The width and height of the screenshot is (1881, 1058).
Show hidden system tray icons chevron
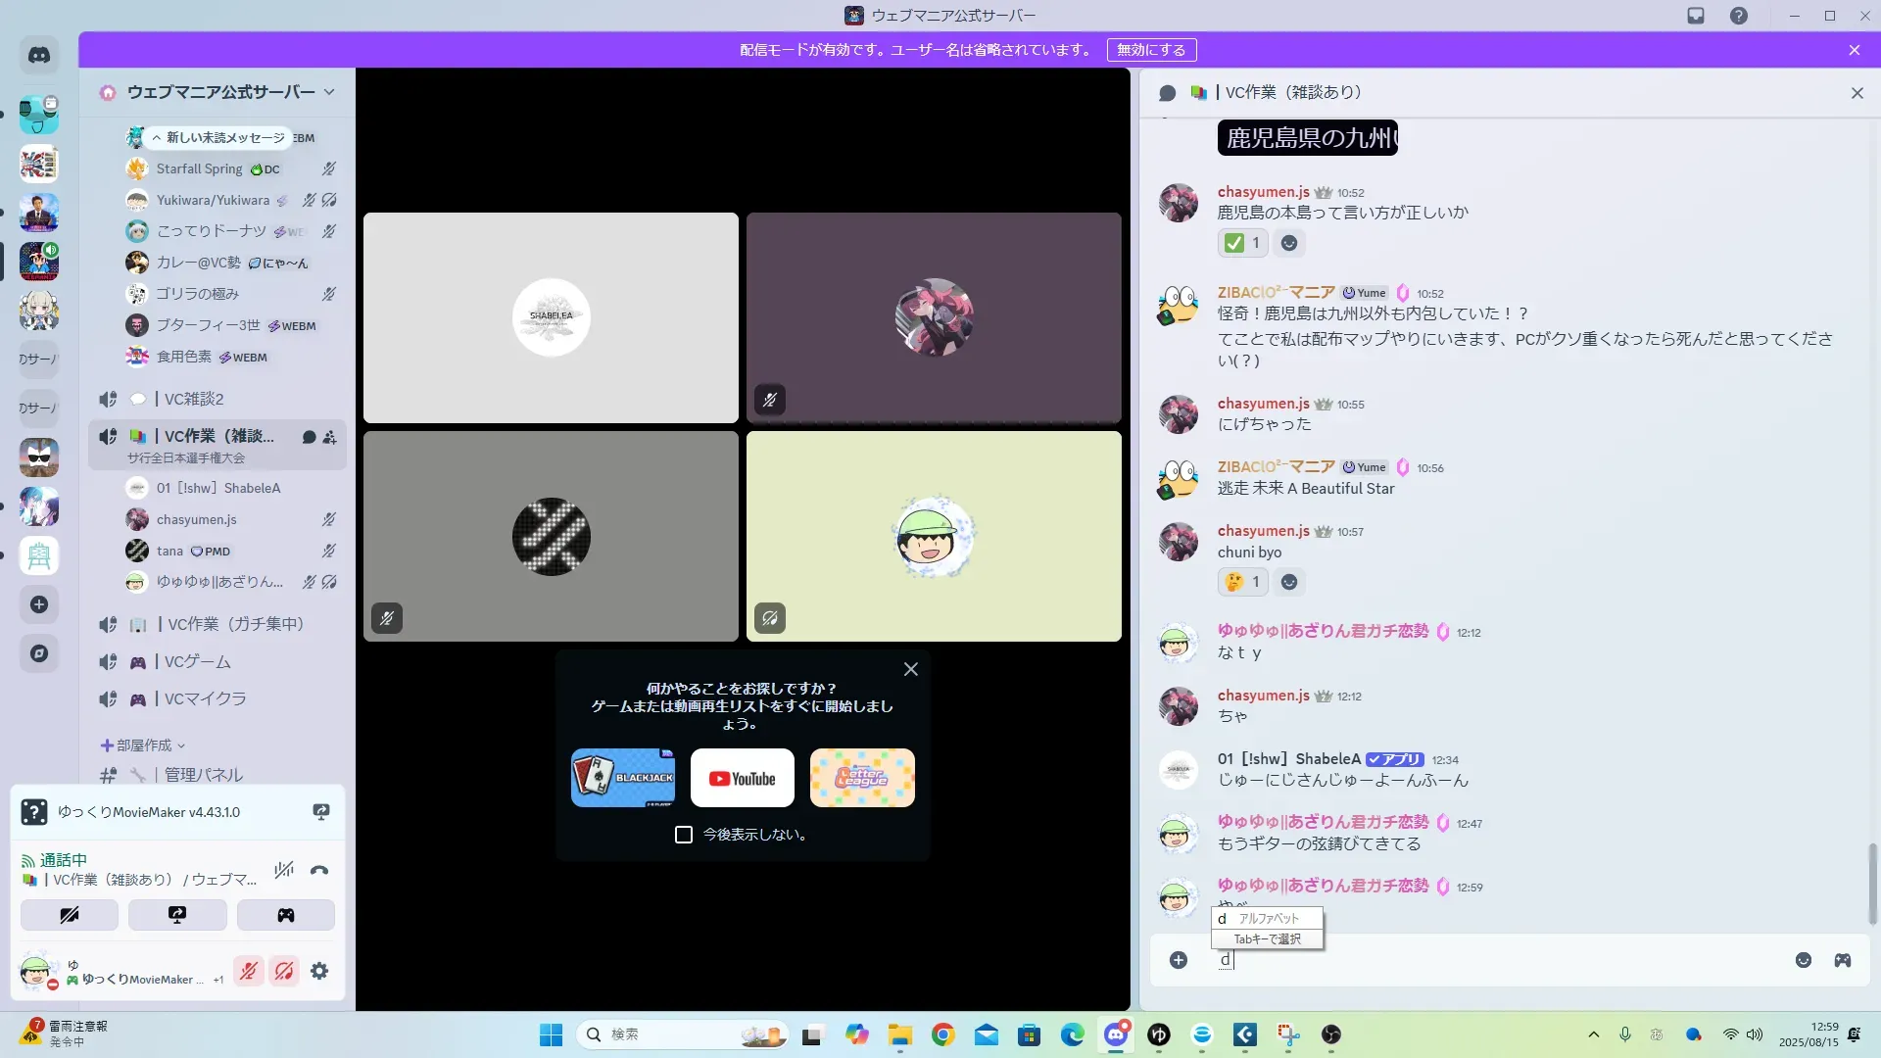pos(1594,1034)
